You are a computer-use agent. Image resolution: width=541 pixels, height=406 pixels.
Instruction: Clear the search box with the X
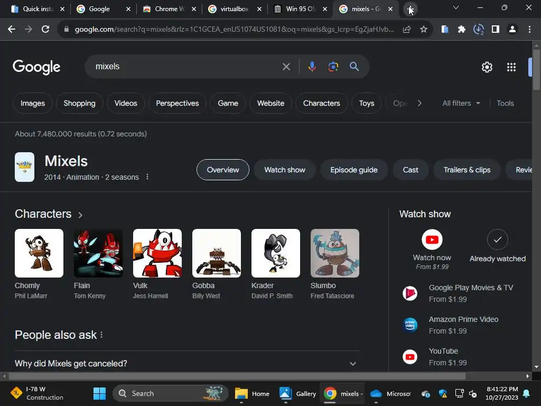[x=286, y=67]
